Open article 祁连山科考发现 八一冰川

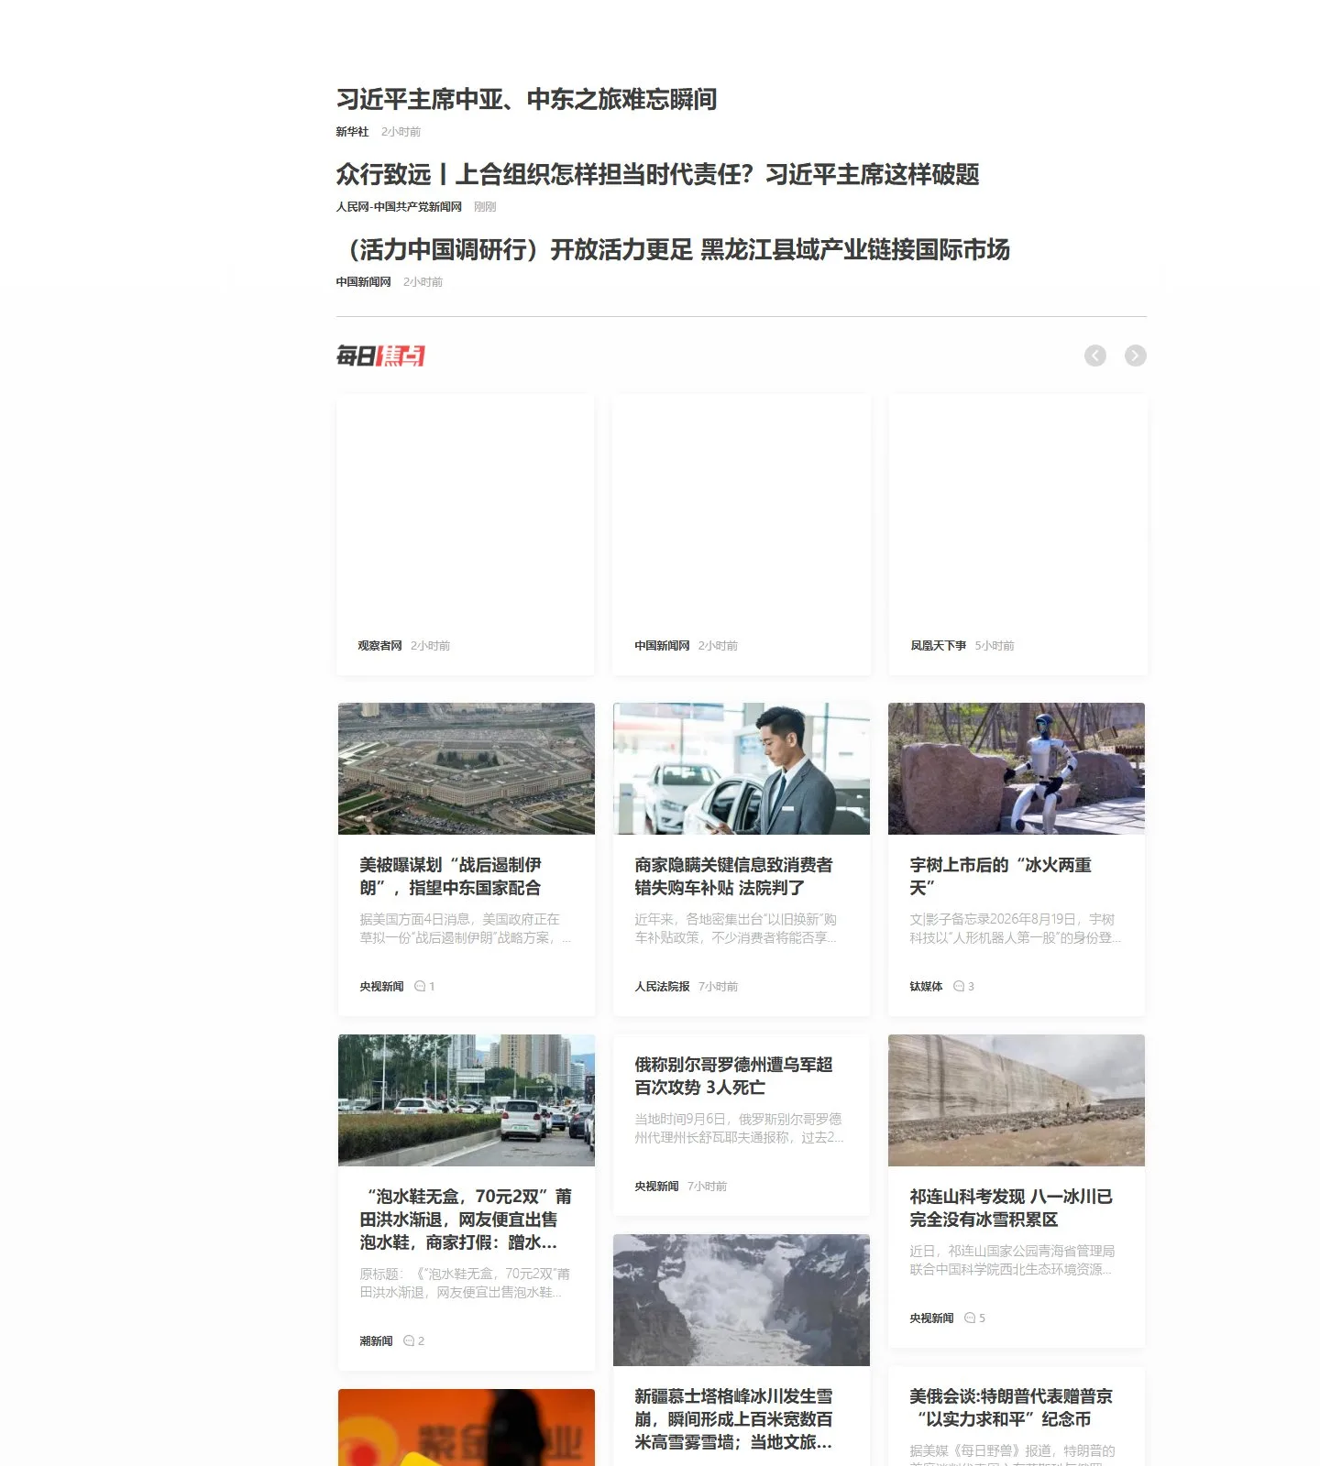(1011, 1208)
